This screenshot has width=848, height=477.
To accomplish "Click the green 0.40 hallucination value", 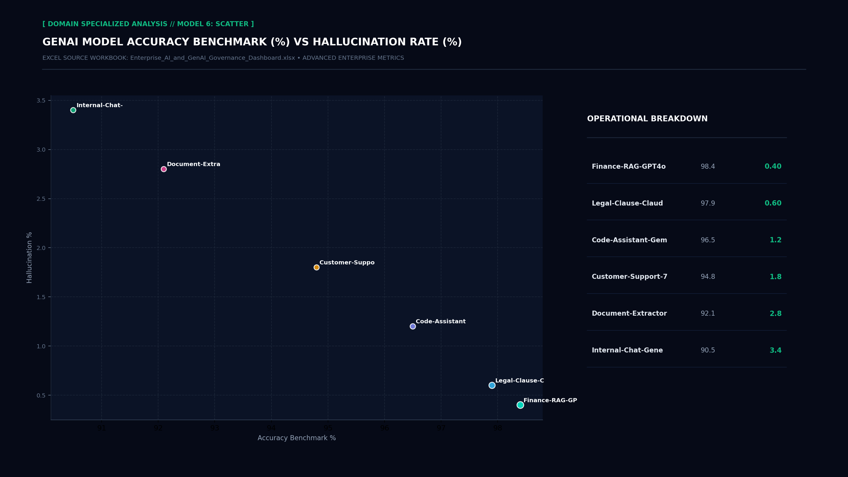I will point(773,167).
